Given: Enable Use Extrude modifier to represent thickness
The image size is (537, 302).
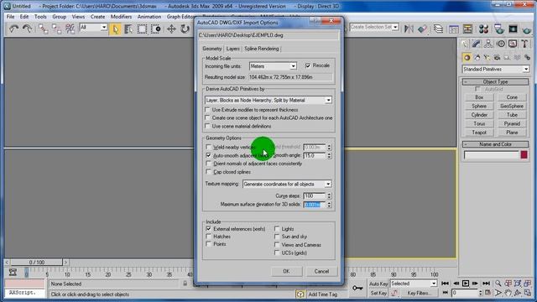Looking at the screenshot, I should tap(207, 110).
